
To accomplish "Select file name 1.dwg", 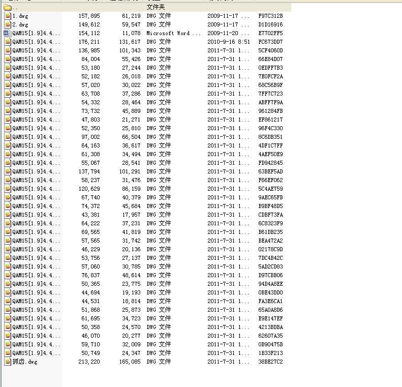I will point(20,16).
